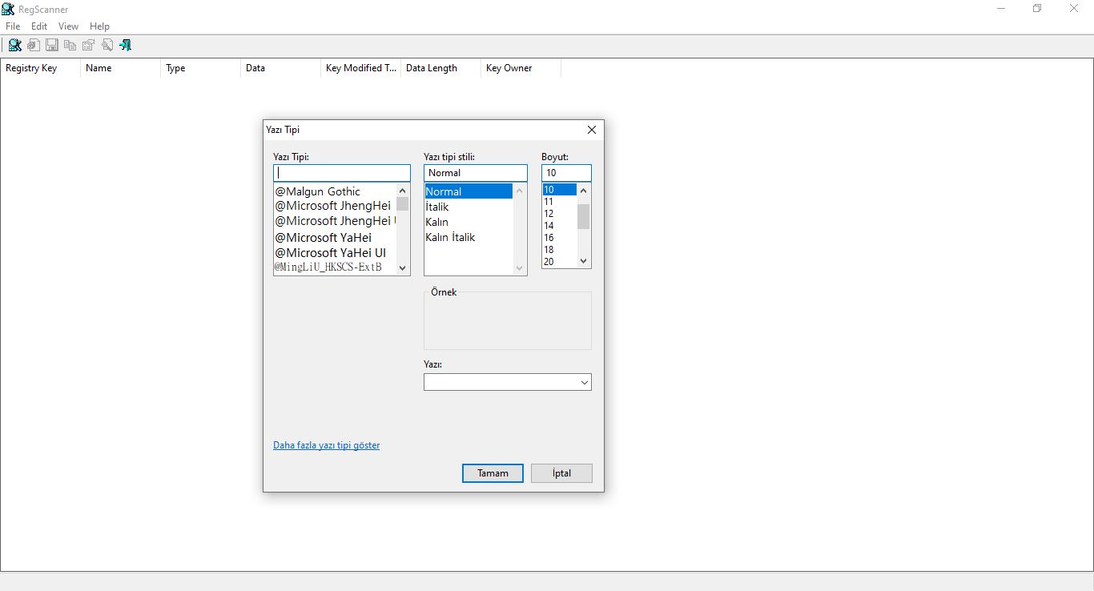
Task: Click the grayed document icon beside the scan icon
Action: pyautogui.click(x=34, y=45)
